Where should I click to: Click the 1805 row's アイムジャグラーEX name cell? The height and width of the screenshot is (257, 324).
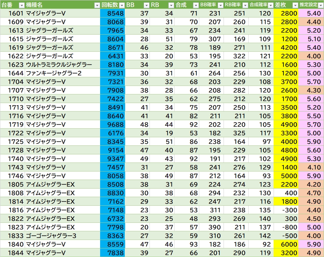62,184
